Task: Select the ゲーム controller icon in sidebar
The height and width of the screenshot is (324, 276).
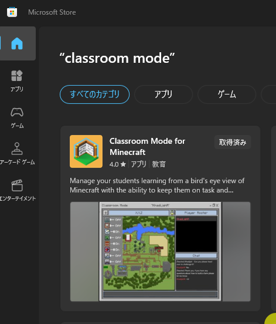Action: (x=17, y=113)
